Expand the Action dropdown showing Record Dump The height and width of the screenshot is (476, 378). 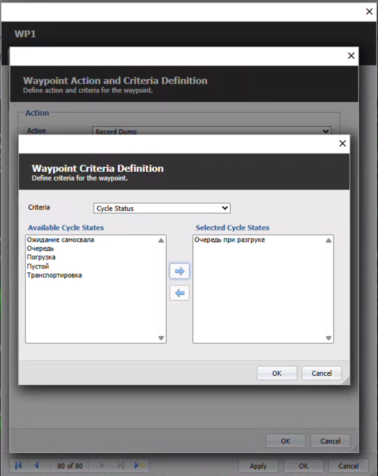point(212,132)
